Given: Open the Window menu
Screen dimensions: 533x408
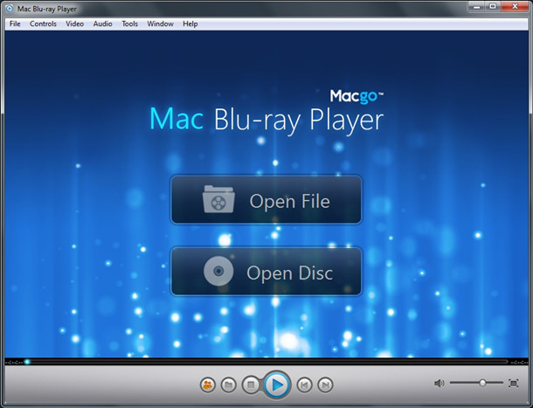Looking at the screenshot, I should click(x=160, y=24).
